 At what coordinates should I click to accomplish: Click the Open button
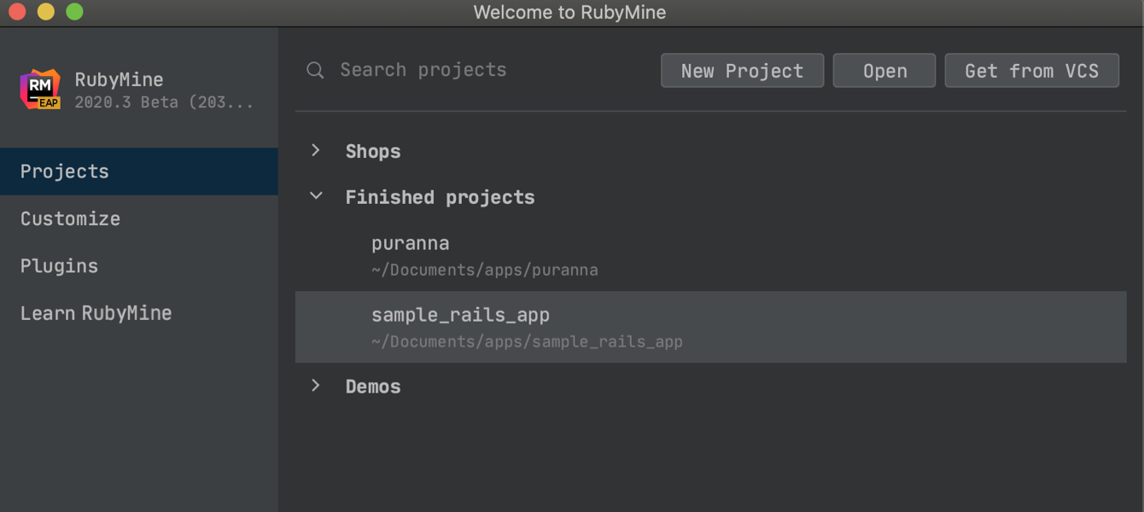coord(884,71)
